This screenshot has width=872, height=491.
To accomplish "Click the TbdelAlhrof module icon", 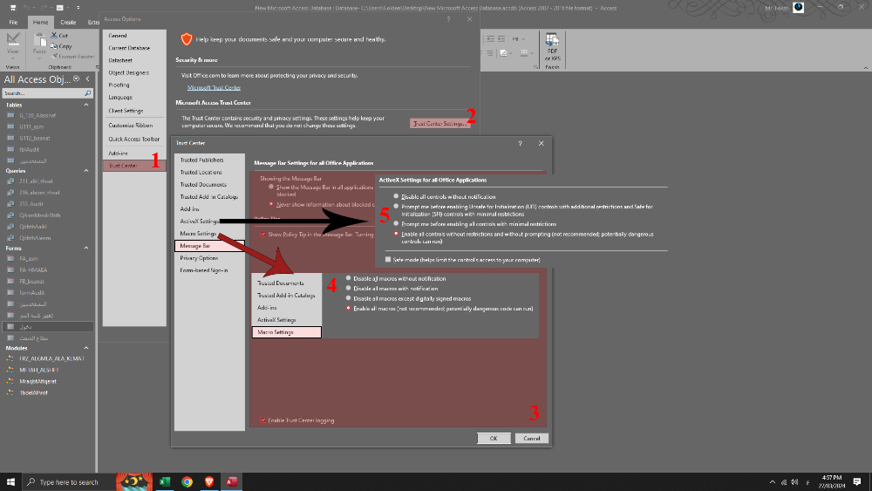I will 10,392.
